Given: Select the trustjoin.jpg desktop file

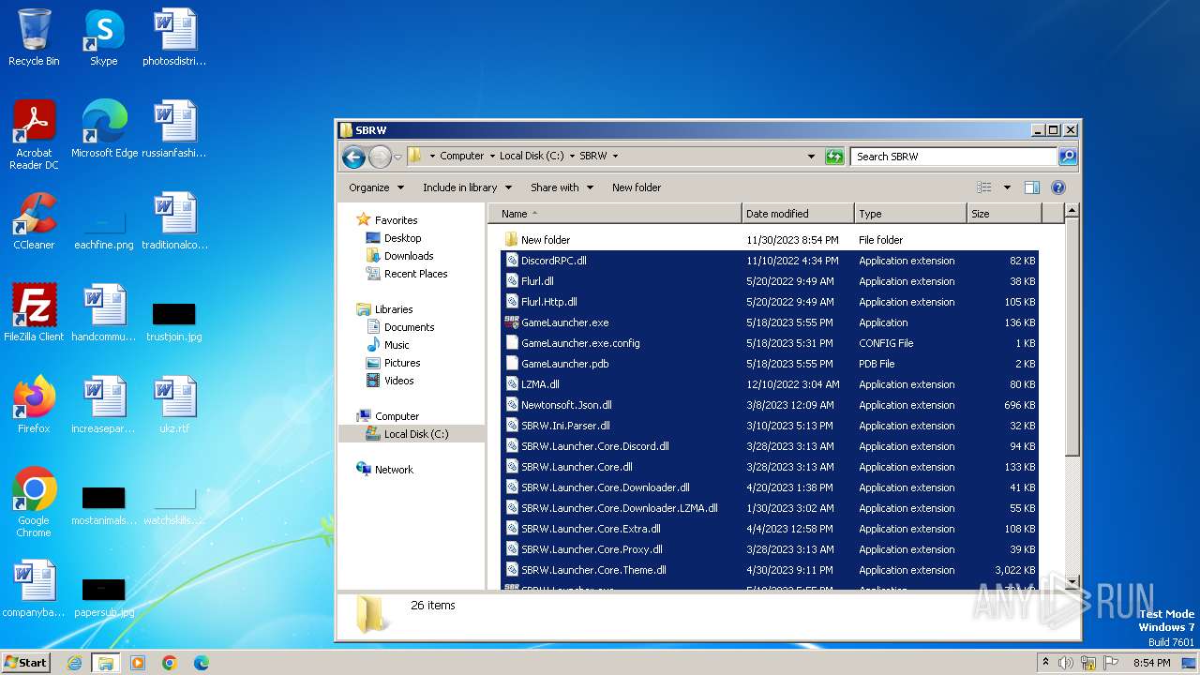Looking at the screenshot, I should [x=173, y=322].
